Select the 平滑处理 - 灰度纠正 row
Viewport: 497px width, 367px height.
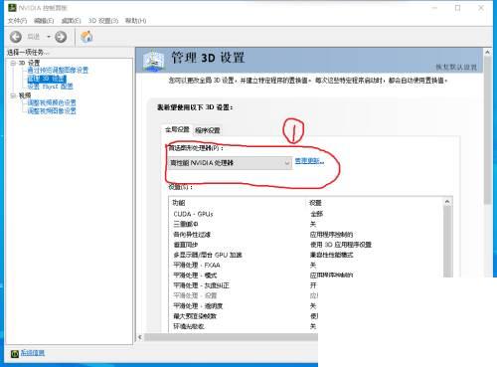[x=244, y=285]
